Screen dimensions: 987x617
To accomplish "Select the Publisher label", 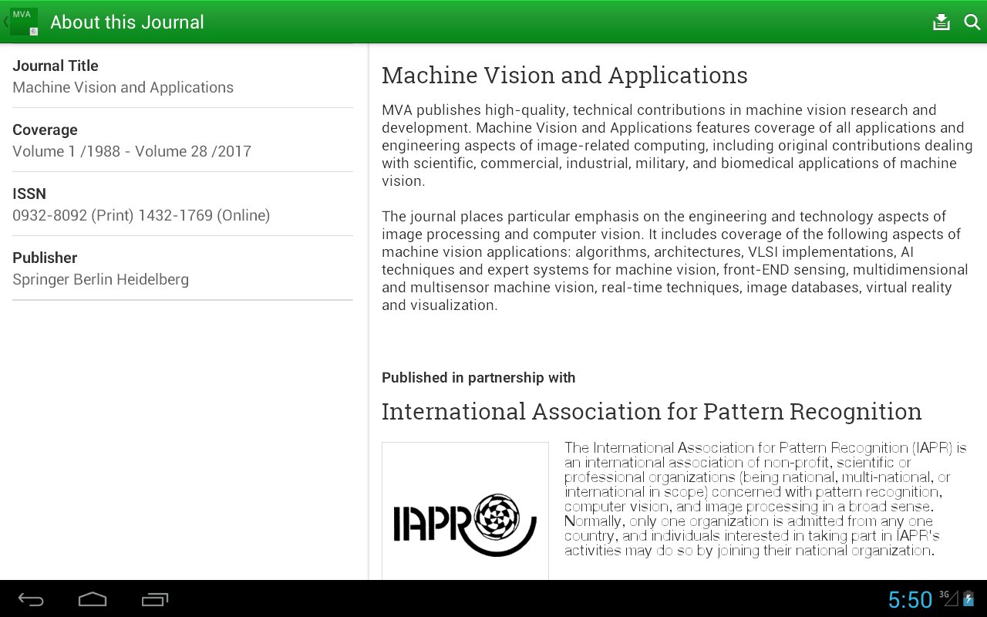I will 45,258.
